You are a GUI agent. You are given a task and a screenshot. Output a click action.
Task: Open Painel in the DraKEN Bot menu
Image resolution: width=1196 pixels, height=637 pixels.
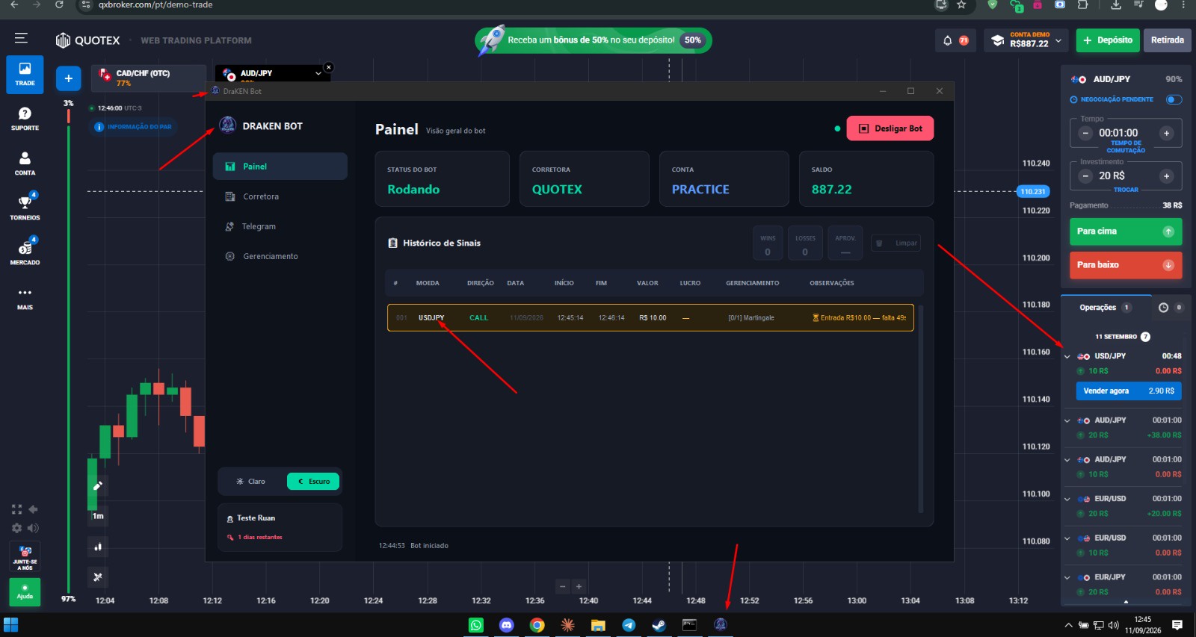280,167
